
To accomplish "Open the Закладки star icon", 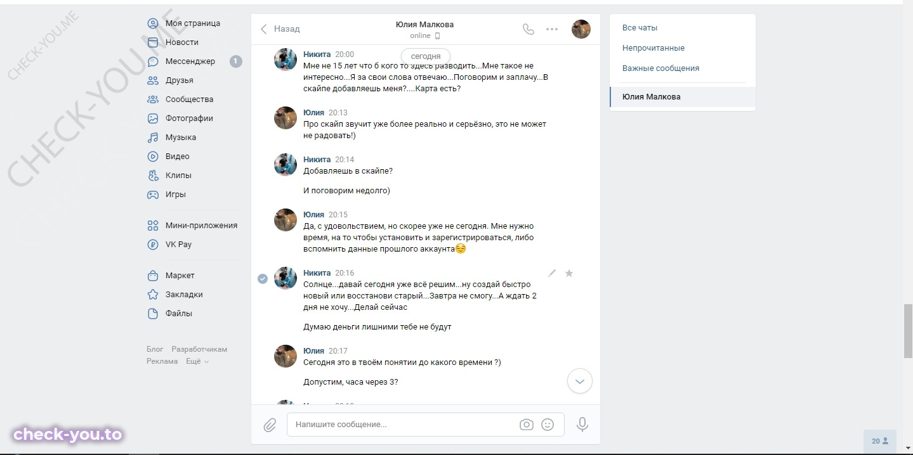I will (x=153, y=295).
